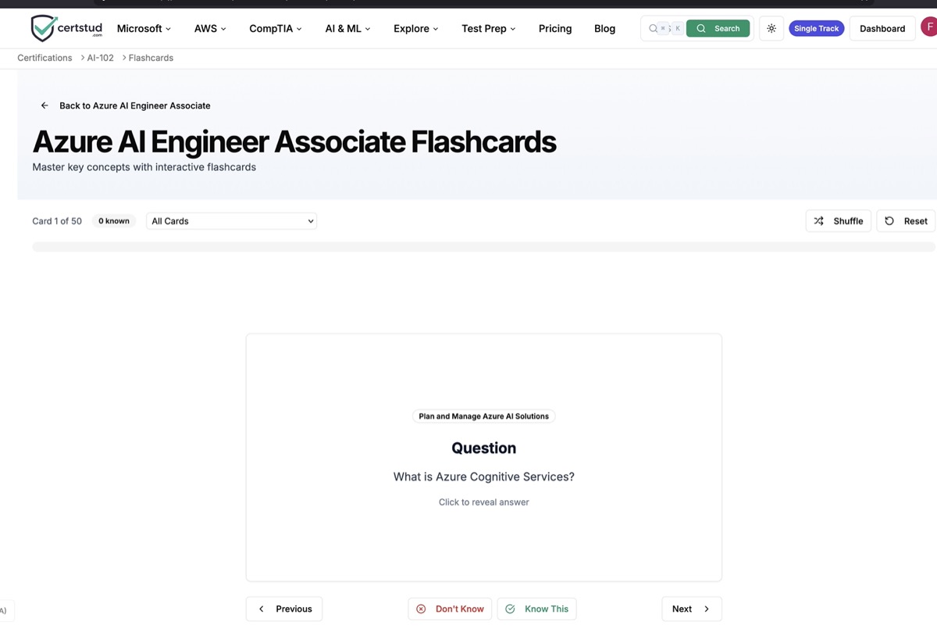
Task: Click the reset icon to restart progress
Action: 889,220
